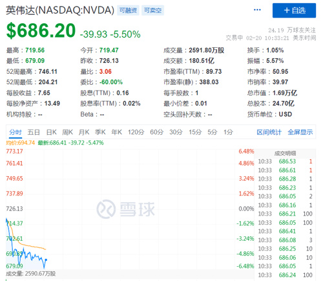Switch to the 五日 chart tab

34,132
